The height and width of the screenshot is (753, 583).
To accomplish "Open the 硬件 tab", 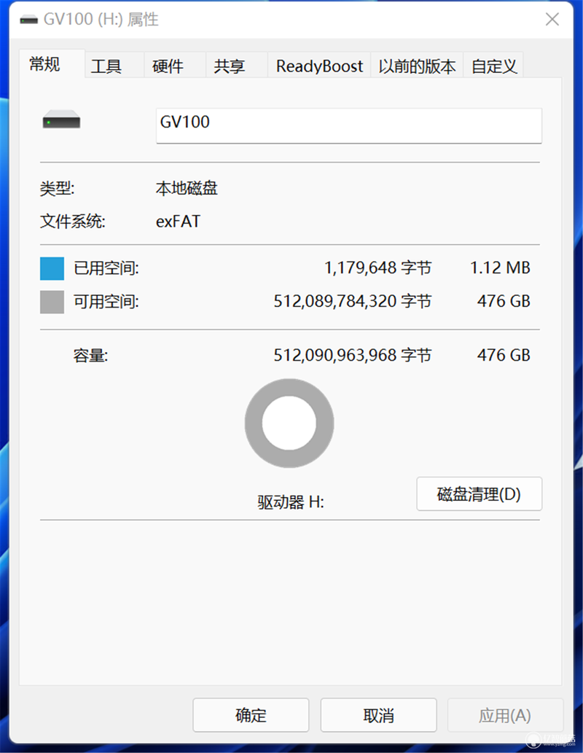I will [x=175, y=66].
